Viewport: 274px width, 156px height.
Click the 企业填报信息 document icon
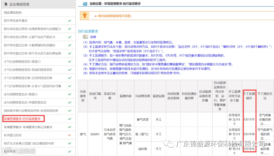point(6,4)
